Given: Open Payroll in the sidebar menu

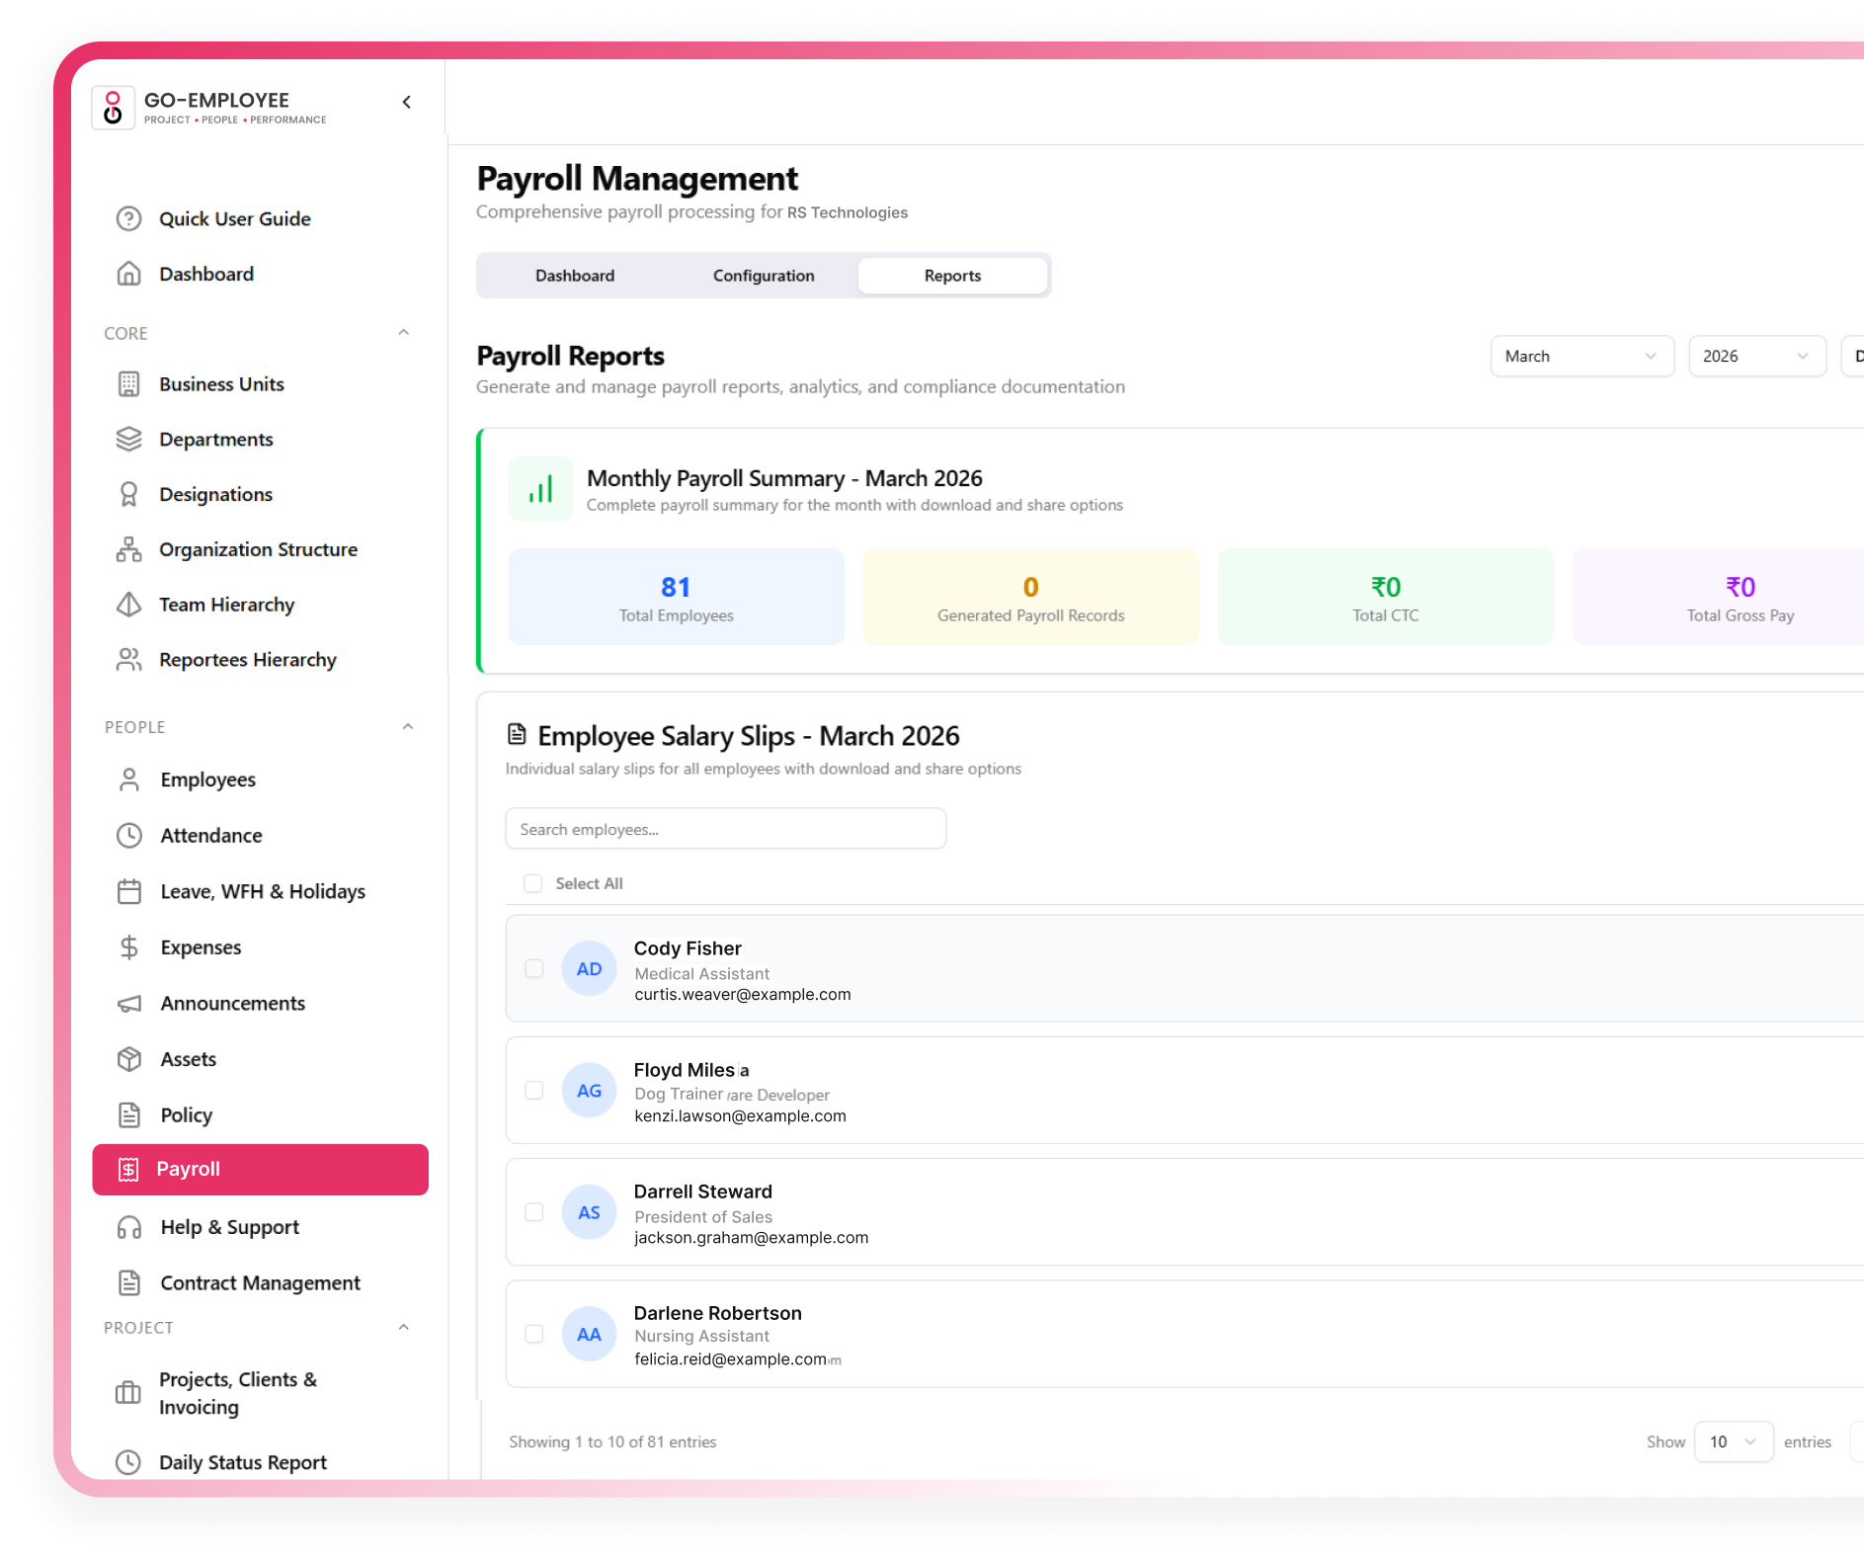Looking at the screenshot, I should [x=261, y=1170].
